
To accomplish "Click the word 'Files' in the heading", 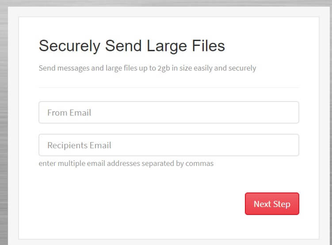I will click(x=208, y=45).
